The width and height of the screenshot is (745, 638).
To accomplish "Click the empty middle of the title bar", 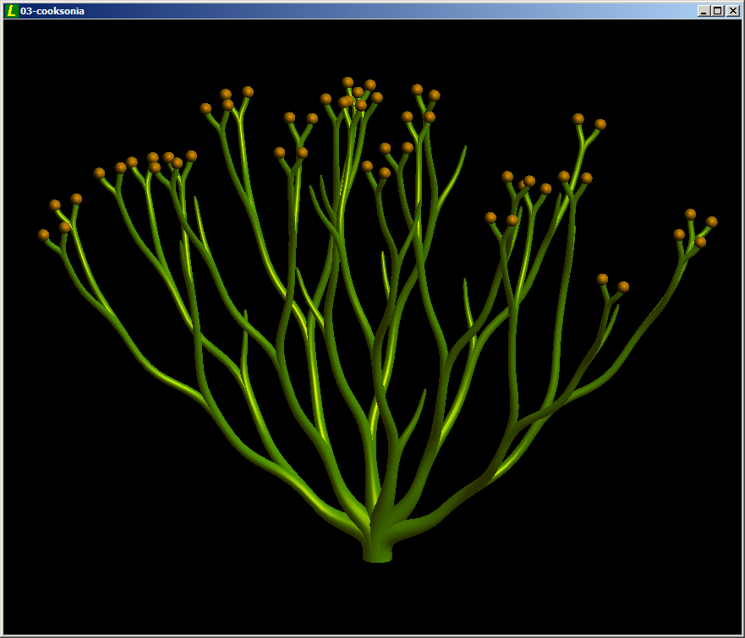I will tap(381, 11).
